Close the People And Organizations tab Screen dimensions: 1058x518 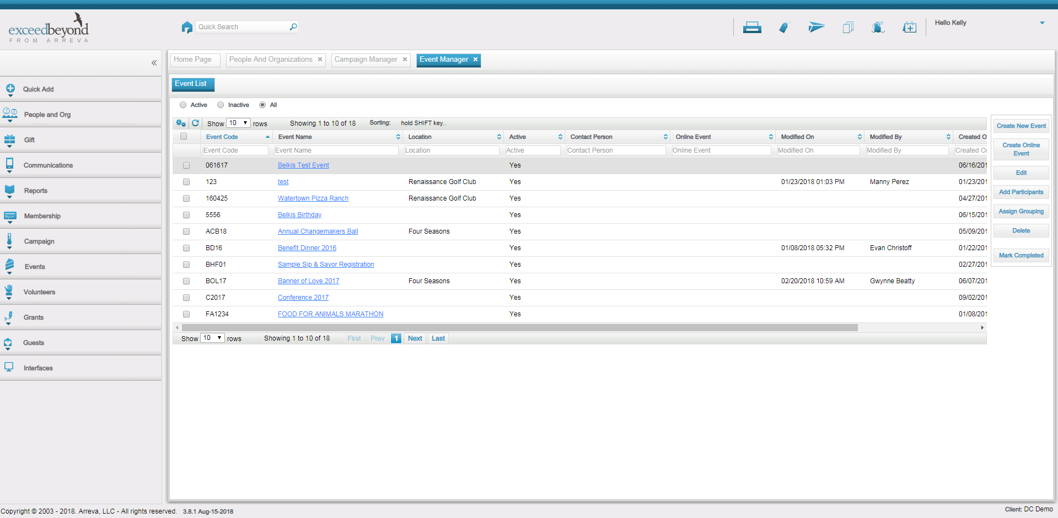tap(320, 59)
